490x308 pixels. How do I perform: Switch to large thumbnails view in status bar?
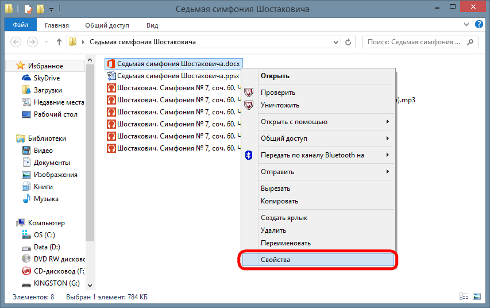[x=477, y=297]
